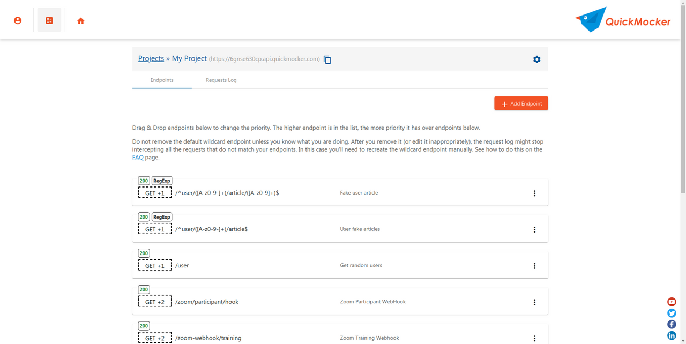Open the LinkedIn social link
The height and width of the screenshot is (344, 686).
click(672, 335)
